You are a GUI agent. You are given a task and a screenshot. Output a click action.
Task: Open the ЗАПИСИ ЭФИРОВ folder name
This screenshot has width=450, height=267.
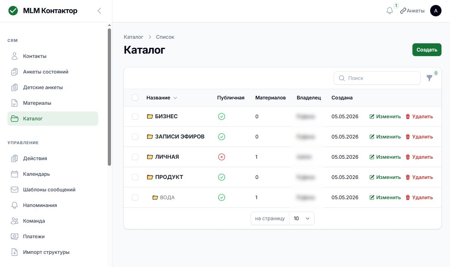180,137
